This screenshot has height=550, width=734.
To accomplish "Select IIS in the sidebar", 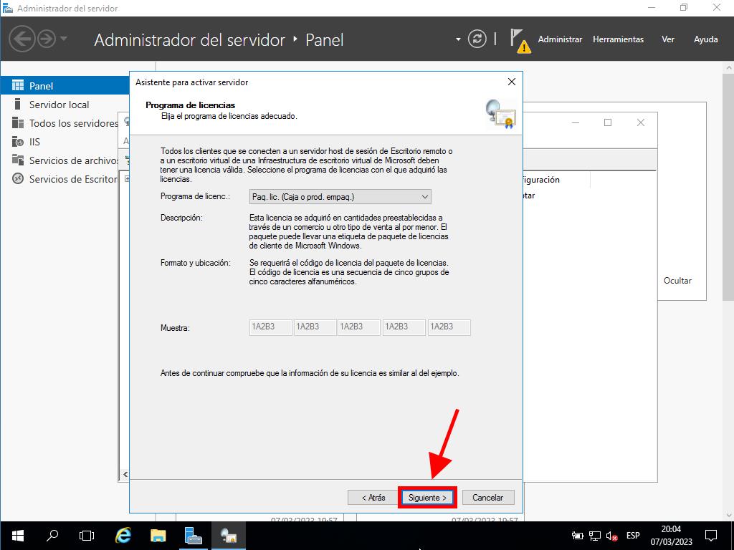I will 34,142.
